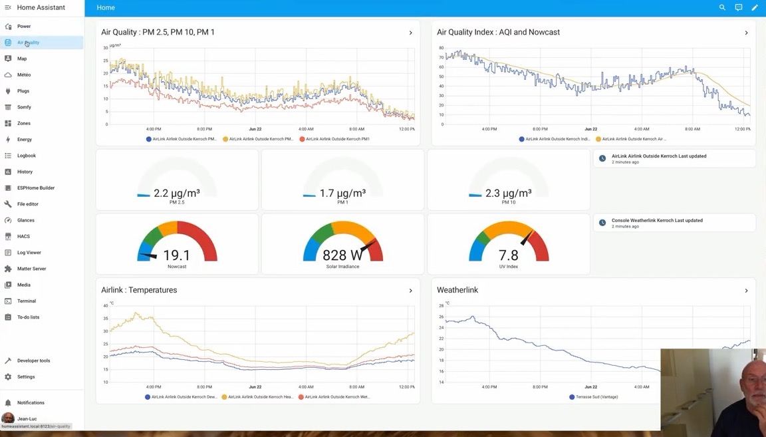766x437 pixels.
Task: Open the Developer tools hammer icon
Action: (8, 361)
